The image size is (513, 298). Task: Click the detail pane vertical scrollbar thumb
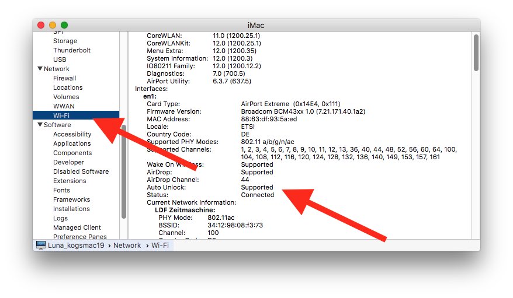pyautogui.click(x=476, y=52)
